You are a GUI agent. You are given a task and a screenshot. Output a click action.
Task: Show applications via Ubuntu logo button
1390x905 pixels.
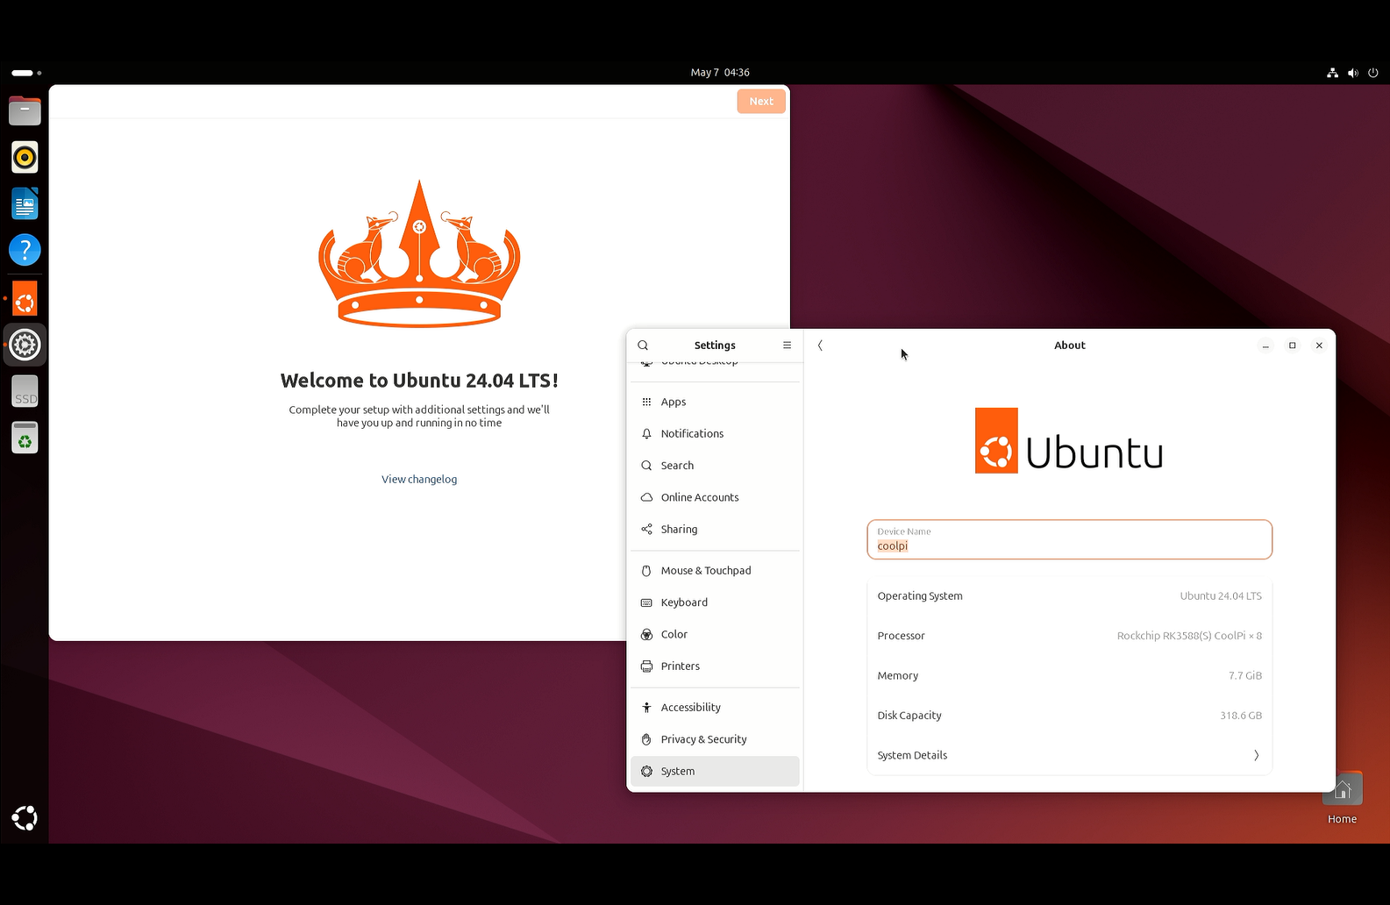tap(25, 818)
